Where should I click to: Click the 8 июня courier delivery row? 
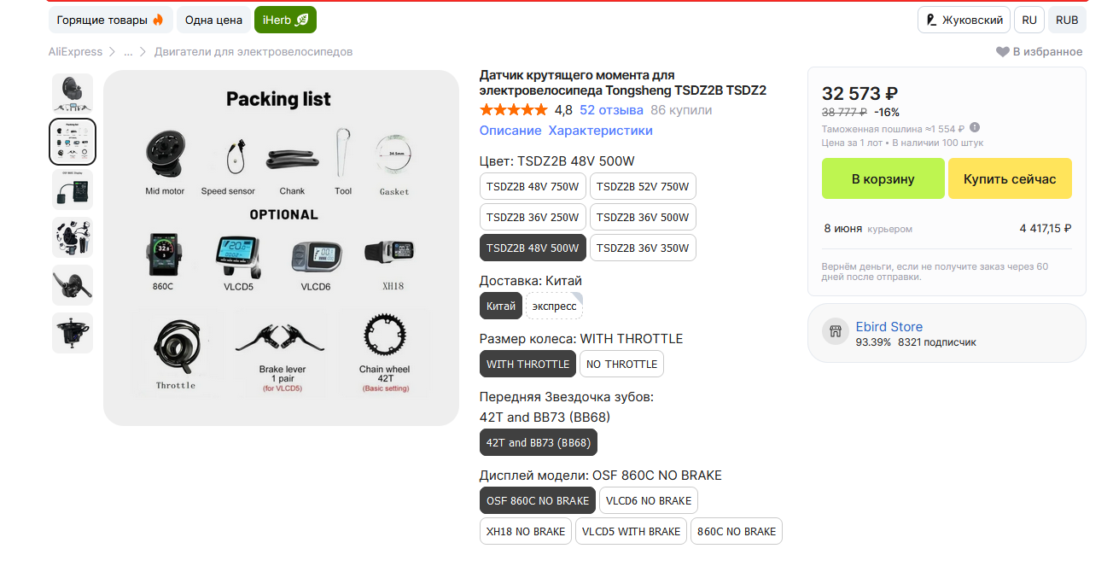click(947, 229)
